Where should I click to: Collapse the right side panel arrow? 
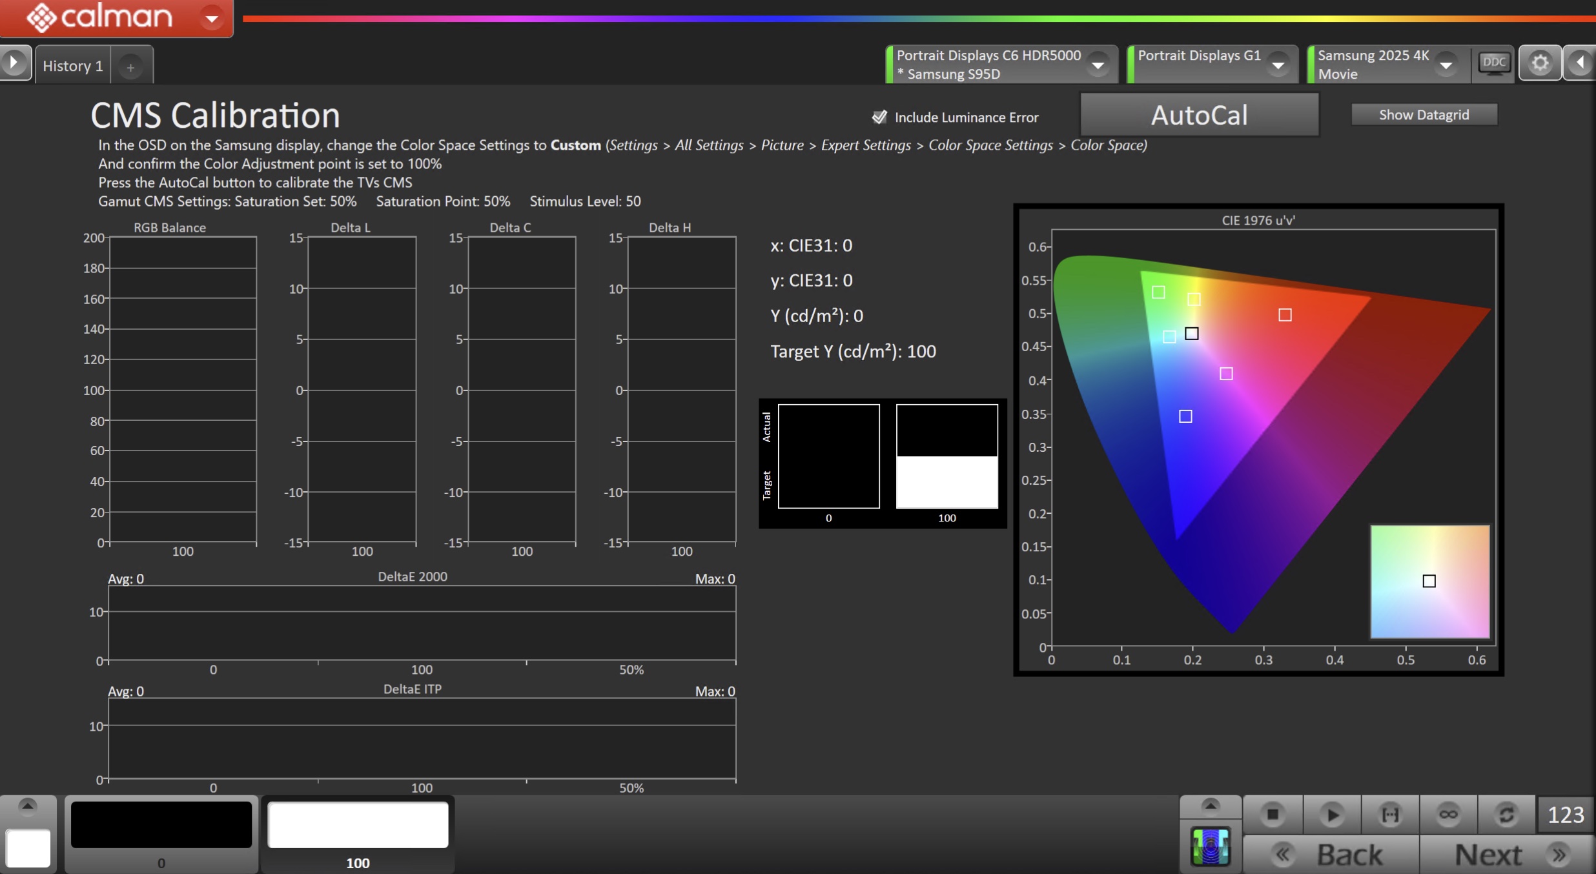coord(1580,63)
